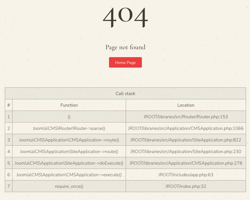Click the SiteApplication.php:230 location cell
250x200 pixels.
coord(186,151)
